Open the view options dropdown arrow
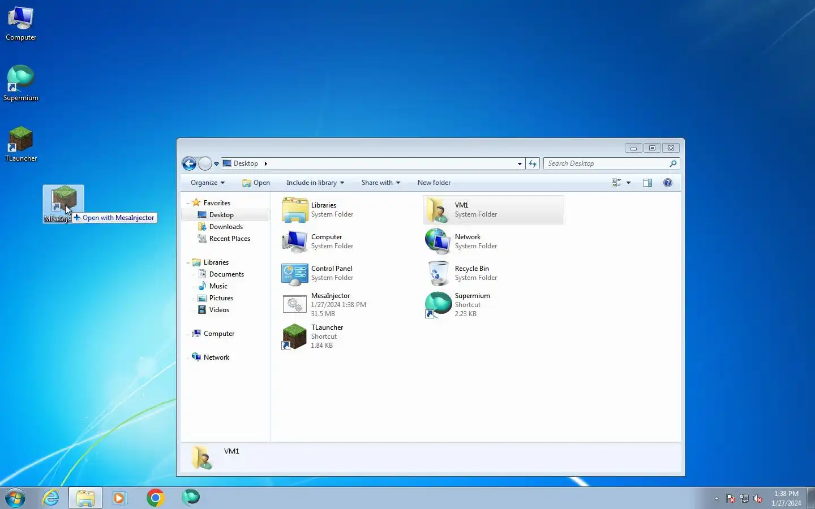The height and width of the screenshot is (509, 815). pos(628,183)
